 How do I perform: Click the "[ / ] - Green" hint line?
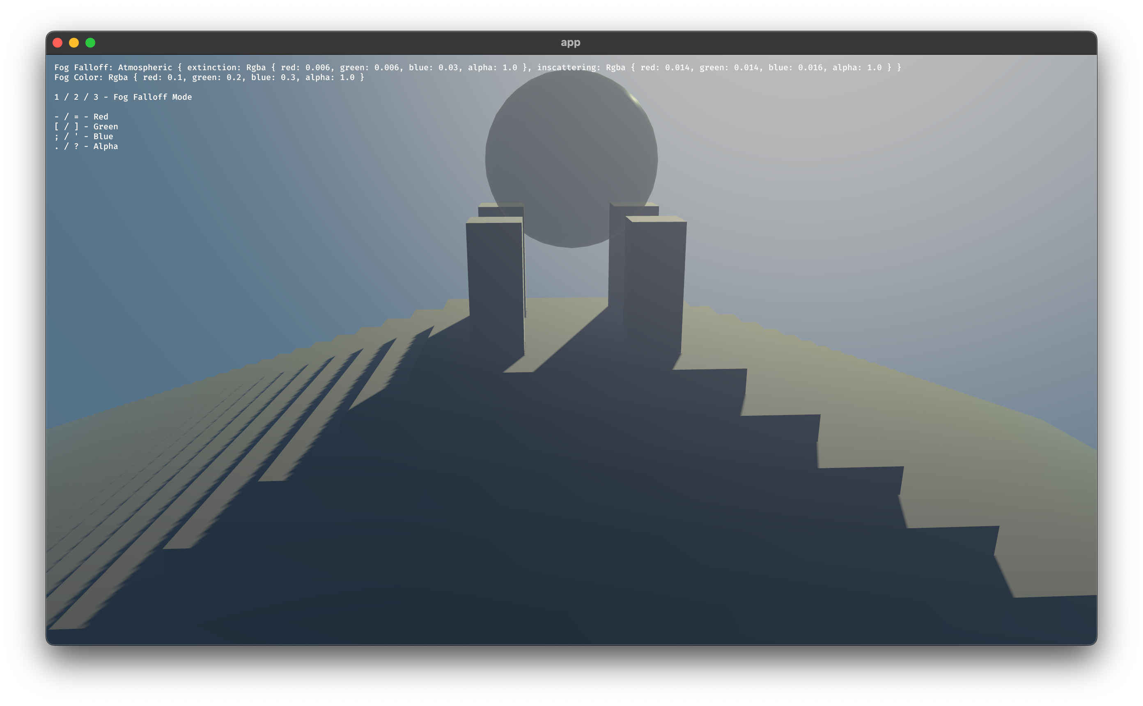(x=86, y=126)
